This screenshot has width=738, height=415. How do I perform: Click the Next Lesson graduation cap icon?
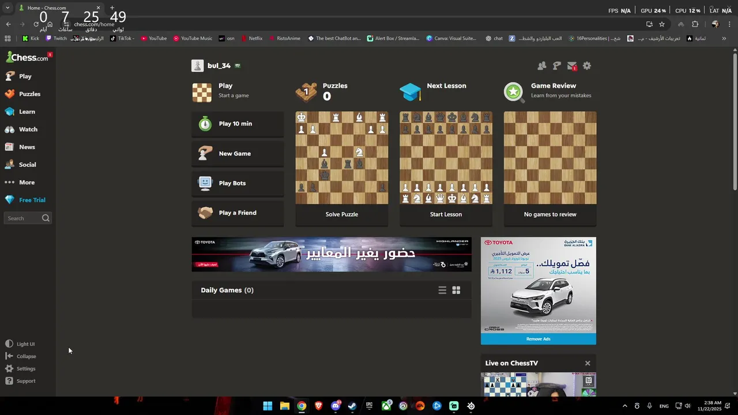(x=411, y=92)
